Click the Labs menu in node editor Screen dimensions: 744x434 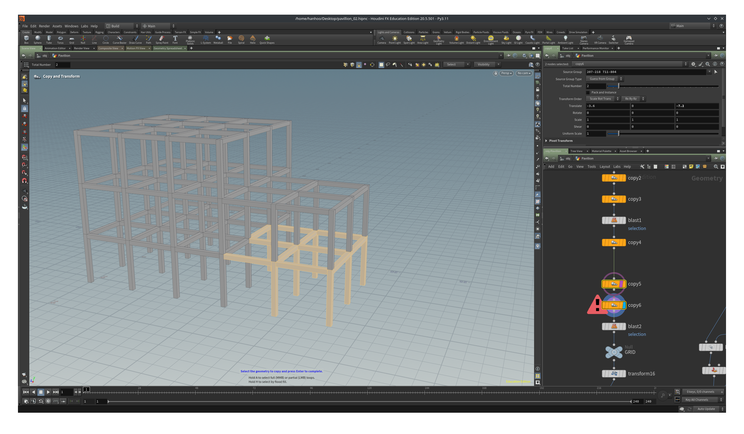coord(616,166)
